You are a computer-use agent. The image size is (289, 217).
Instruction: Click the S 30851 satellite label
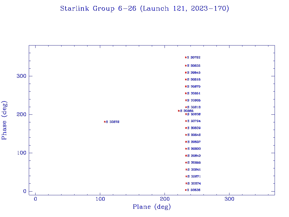coord(194,93)
